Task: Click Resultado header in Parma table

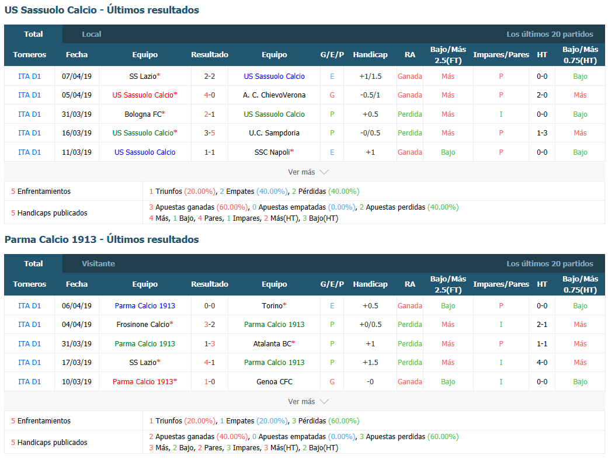Action: point(210,284)
